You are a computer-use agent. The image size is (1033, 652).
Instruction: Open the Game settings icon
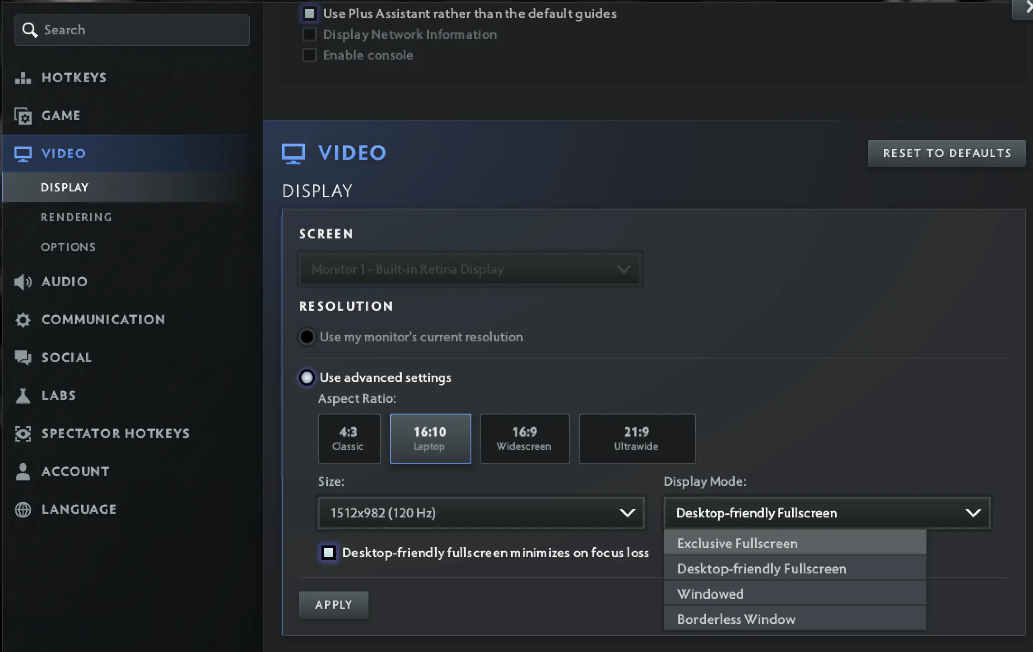[x=23, y=116]
